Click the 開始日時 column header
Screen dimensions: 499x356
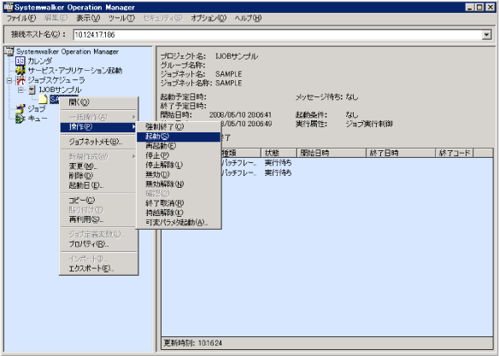point(332,153)
